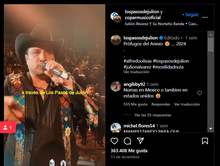Click Ver traducción under the caption
This screenshot has height=166, width=220.
point(136,72)
